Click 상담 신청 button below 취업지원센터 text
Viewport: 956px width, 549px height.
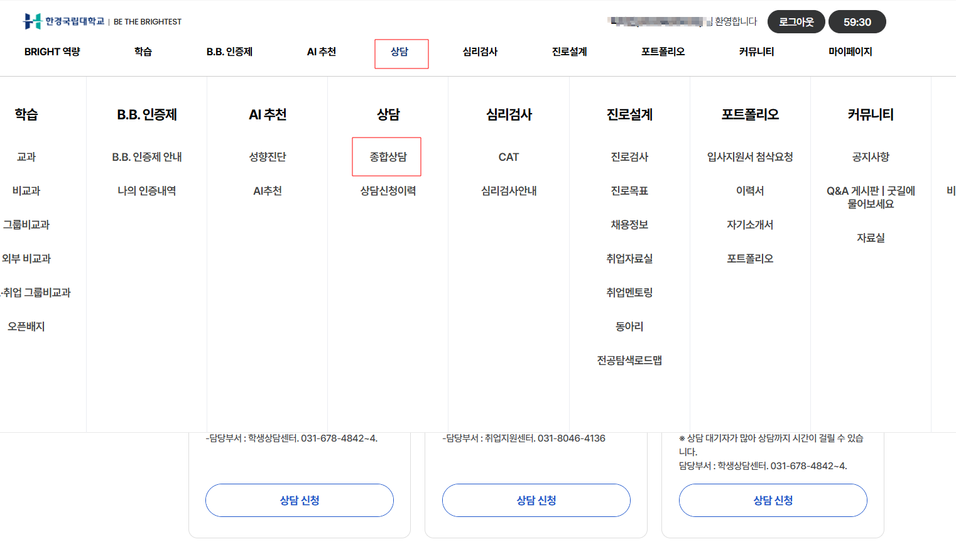click(536, 501)
